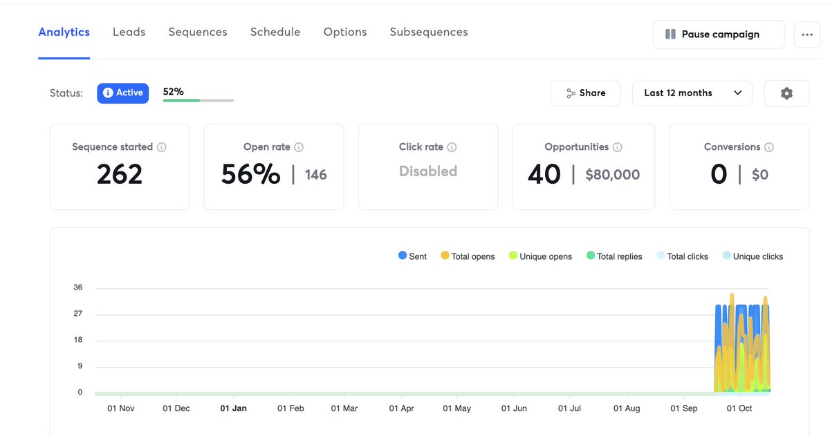Open the Last 12 months date dropdown
The height and width of the screenshot is (436, 830).
pos(692,93)
